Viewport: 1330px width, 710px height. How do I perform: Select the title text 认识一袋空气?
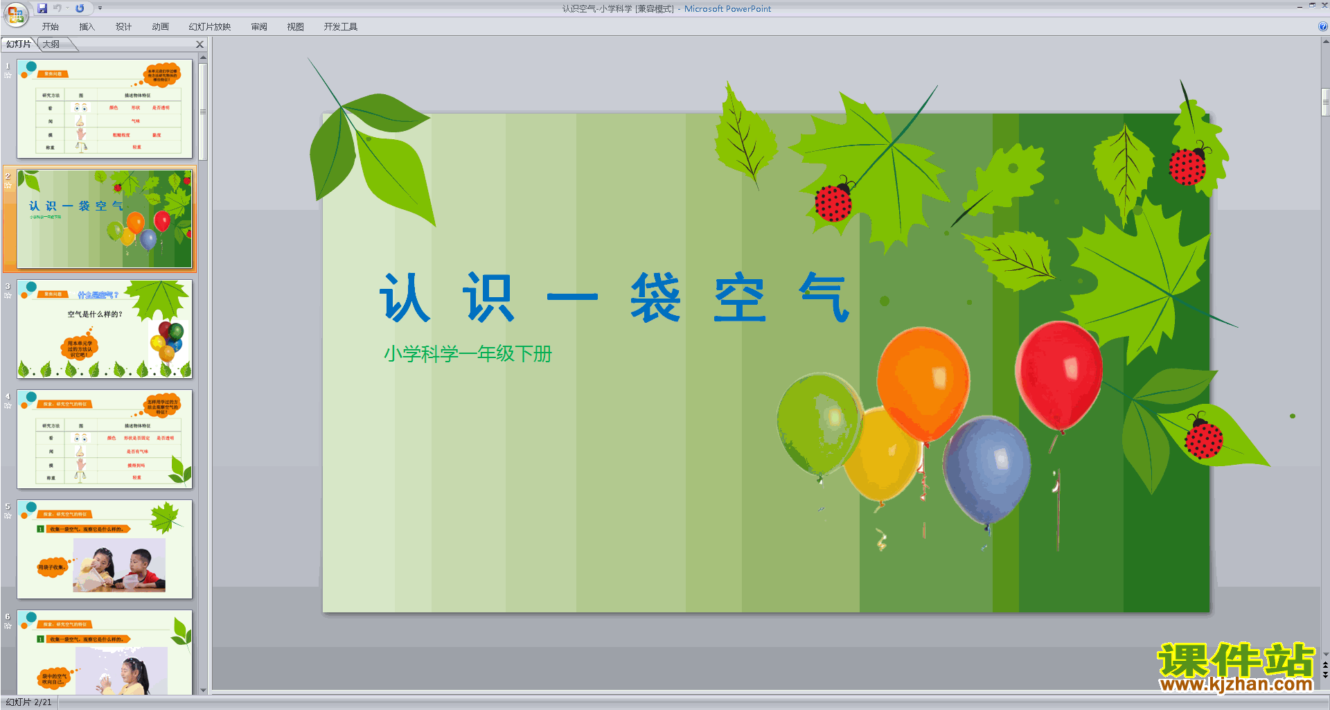tap(614, 298)
